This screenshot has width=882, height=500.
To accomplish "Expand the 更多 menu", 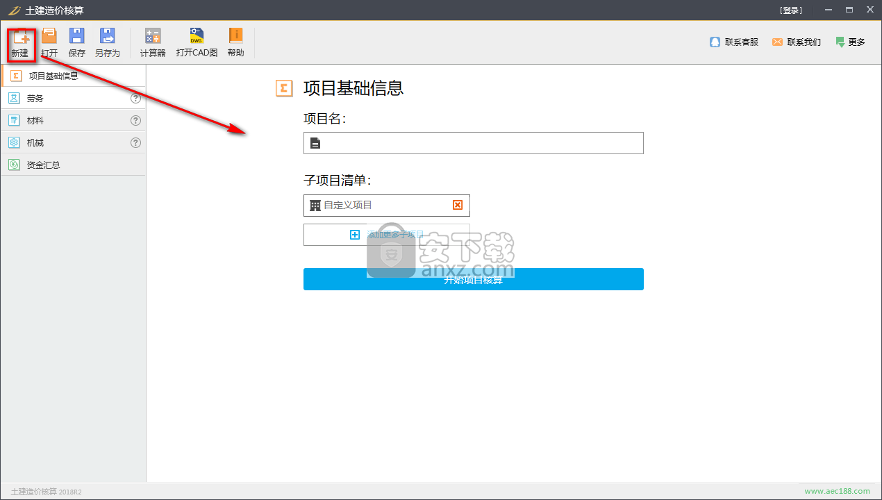I will (x=850, y=42).
